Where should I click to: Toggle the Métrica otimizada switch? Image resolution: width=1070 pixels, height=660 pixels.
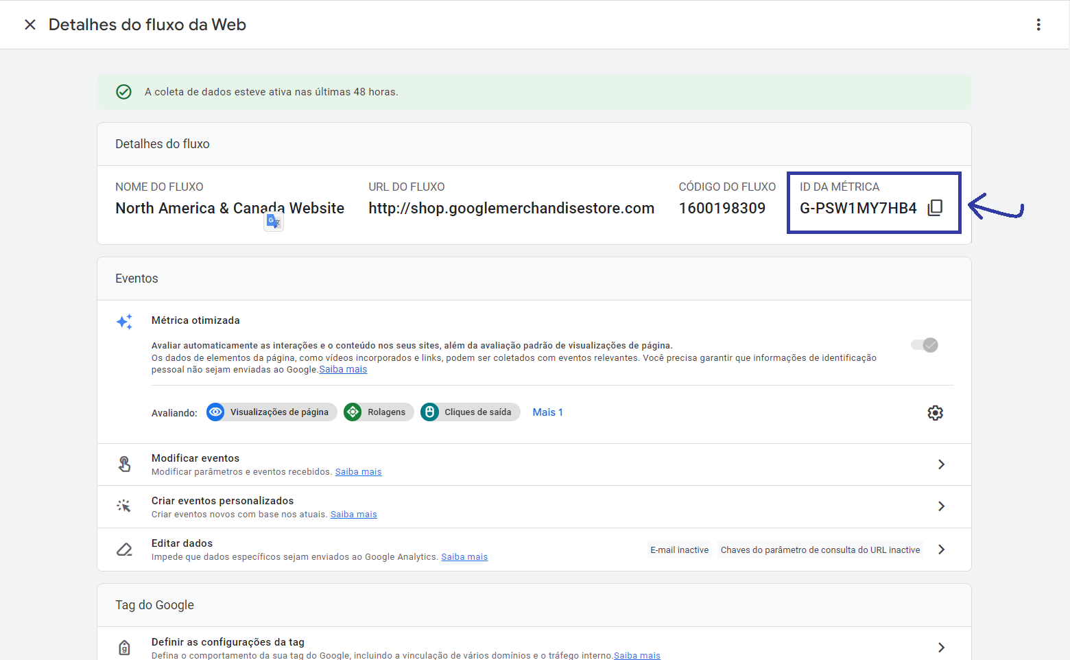925,345
